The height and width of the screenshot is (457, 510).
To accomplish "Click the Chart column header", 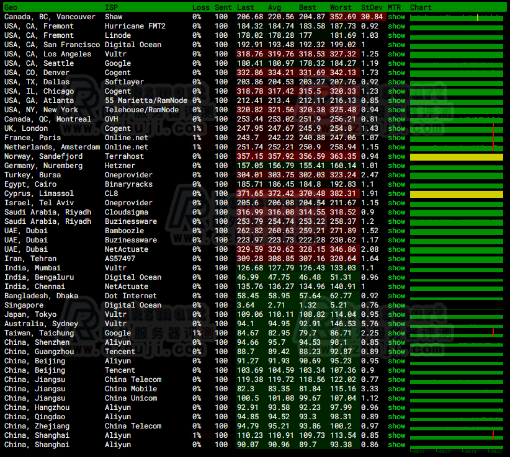I will click(421, 7).
